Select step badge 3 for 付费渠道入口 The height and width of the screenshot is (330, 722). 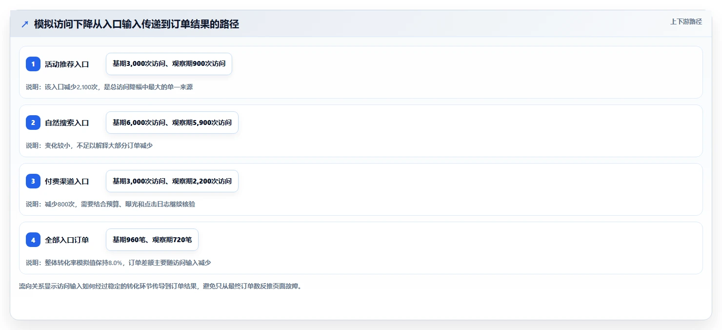pos(33,181)
